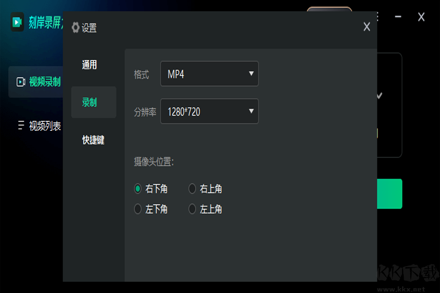Screen dimensions: 440x293
Task: Click the video recording camera icon
Action: [21, 82]
